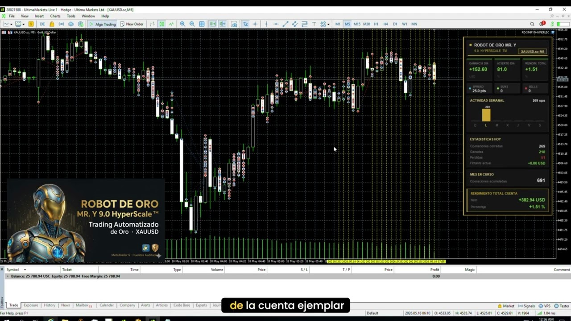
Task: Select the vertical line drawing tool
Action: click(x=266, y=24)
